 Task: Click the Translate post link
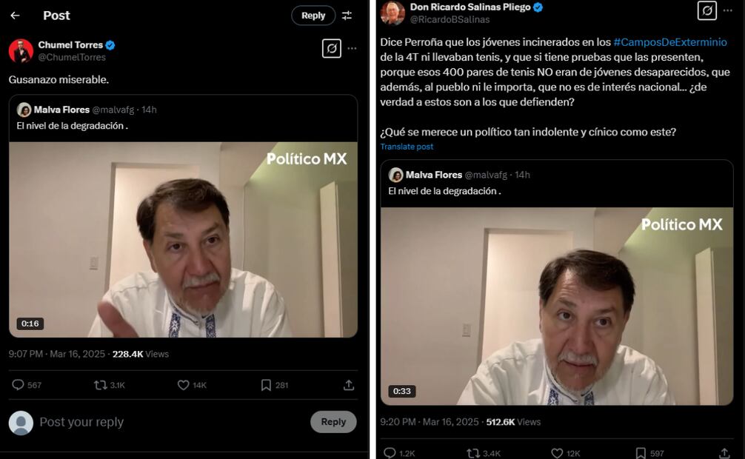pos(407,147)
